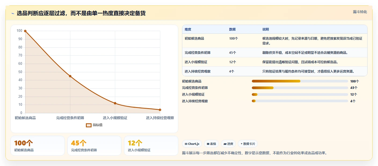Click the description starting 候选池规模较大时
Viewport: 378px width, 166px height.
coord(312,41)
